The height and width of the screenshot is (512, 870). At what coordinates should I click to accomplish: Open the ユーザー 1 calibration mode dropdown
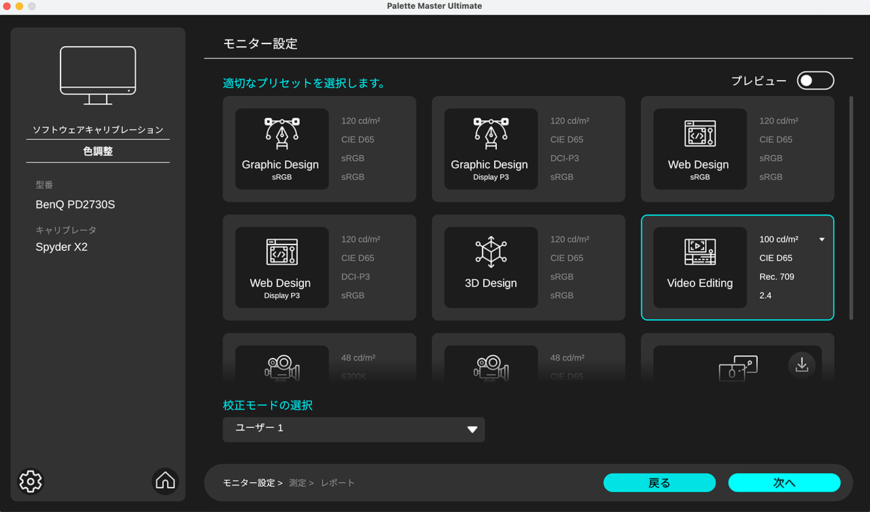coord(353,429)
